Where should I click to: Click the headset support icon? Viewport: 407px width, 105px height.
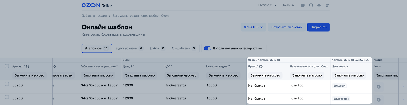click(311, 5)
